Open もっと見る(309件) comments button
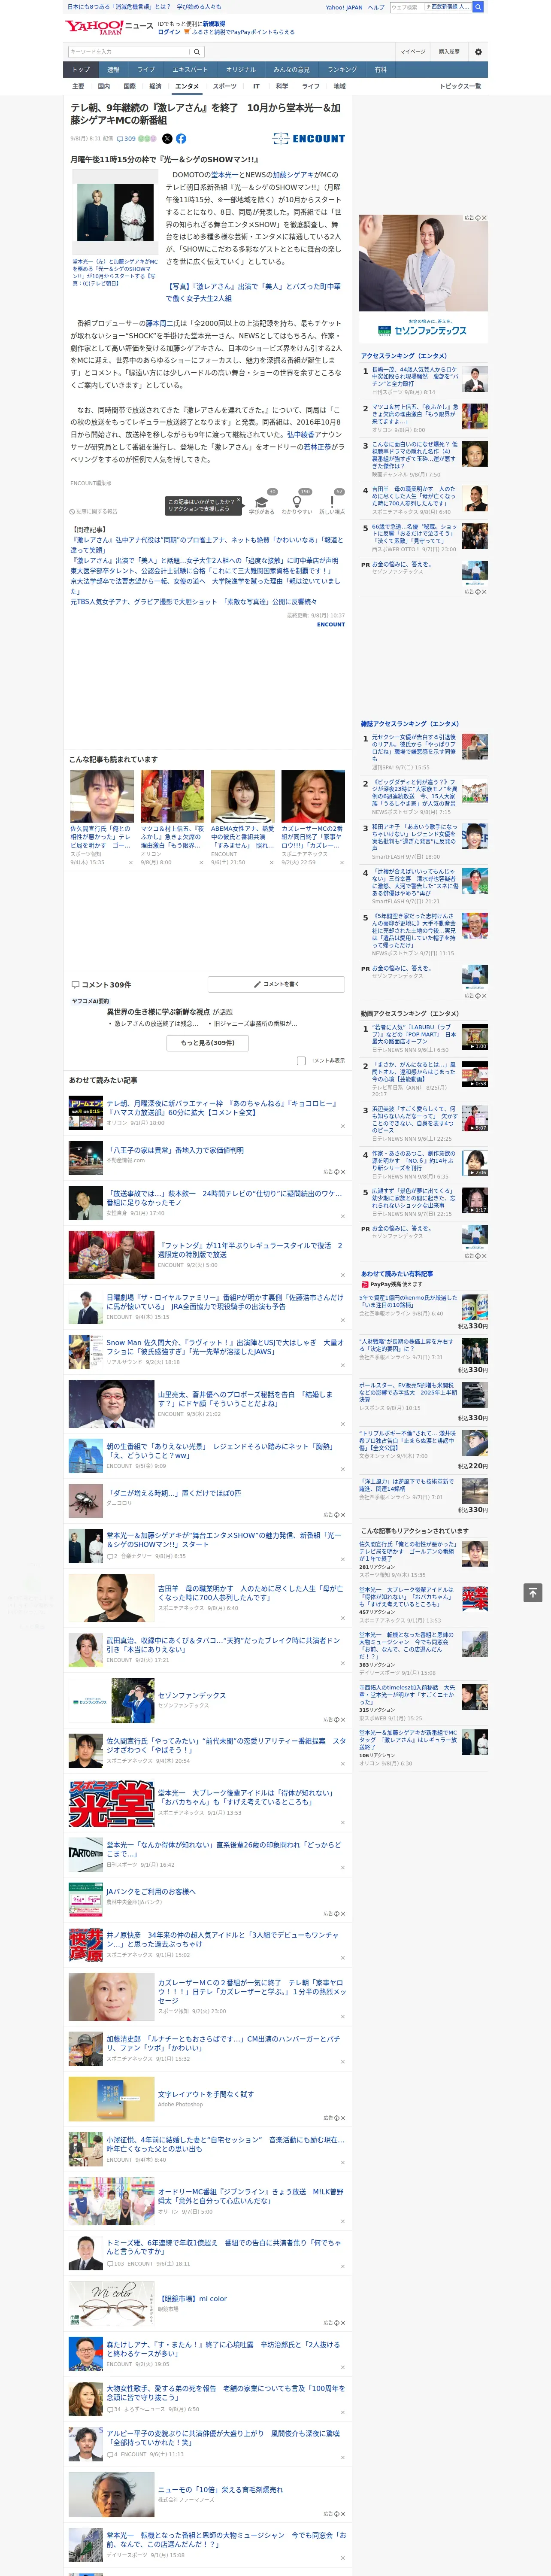The image size is (551, 2576). [208, 1042]
